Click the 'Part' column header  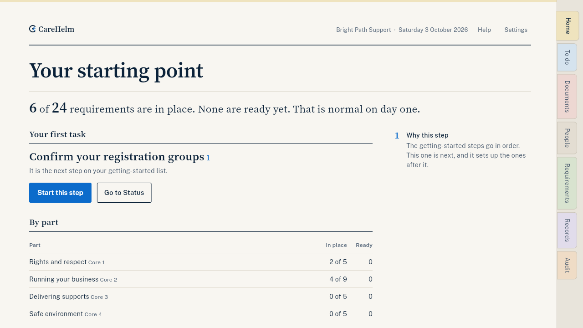[35, 245]
